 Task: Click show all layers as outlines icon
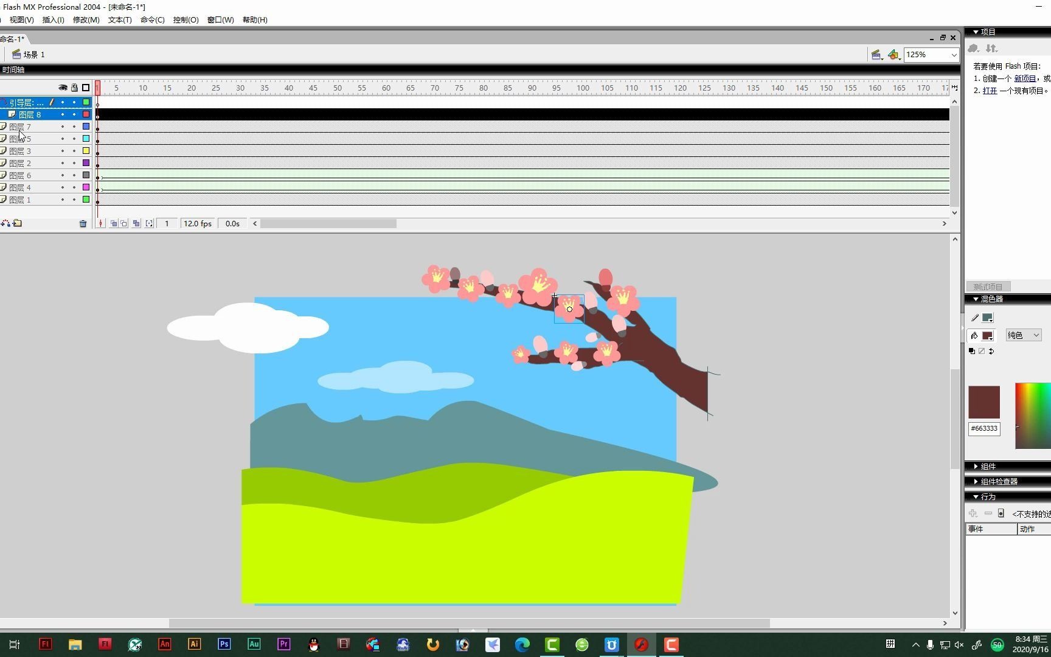point(86,88)
